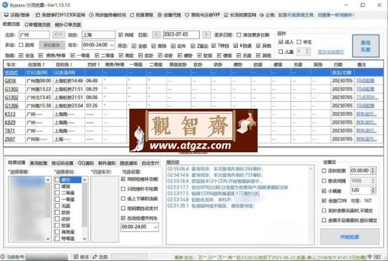Check 硬座 in seat selection list
The width and height of the screenshot is (388, 261).
click(58, 186)
